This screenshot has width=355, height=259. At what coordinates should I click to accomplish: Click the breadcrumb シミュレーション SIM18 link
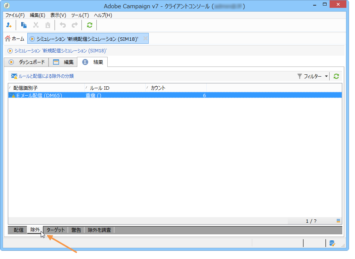point(61,51)
